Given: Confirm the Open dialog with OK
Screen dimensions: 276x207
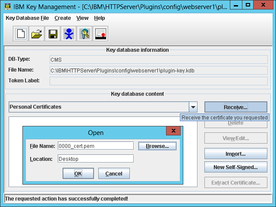Looking at the screenshot, I should (78, 173).
